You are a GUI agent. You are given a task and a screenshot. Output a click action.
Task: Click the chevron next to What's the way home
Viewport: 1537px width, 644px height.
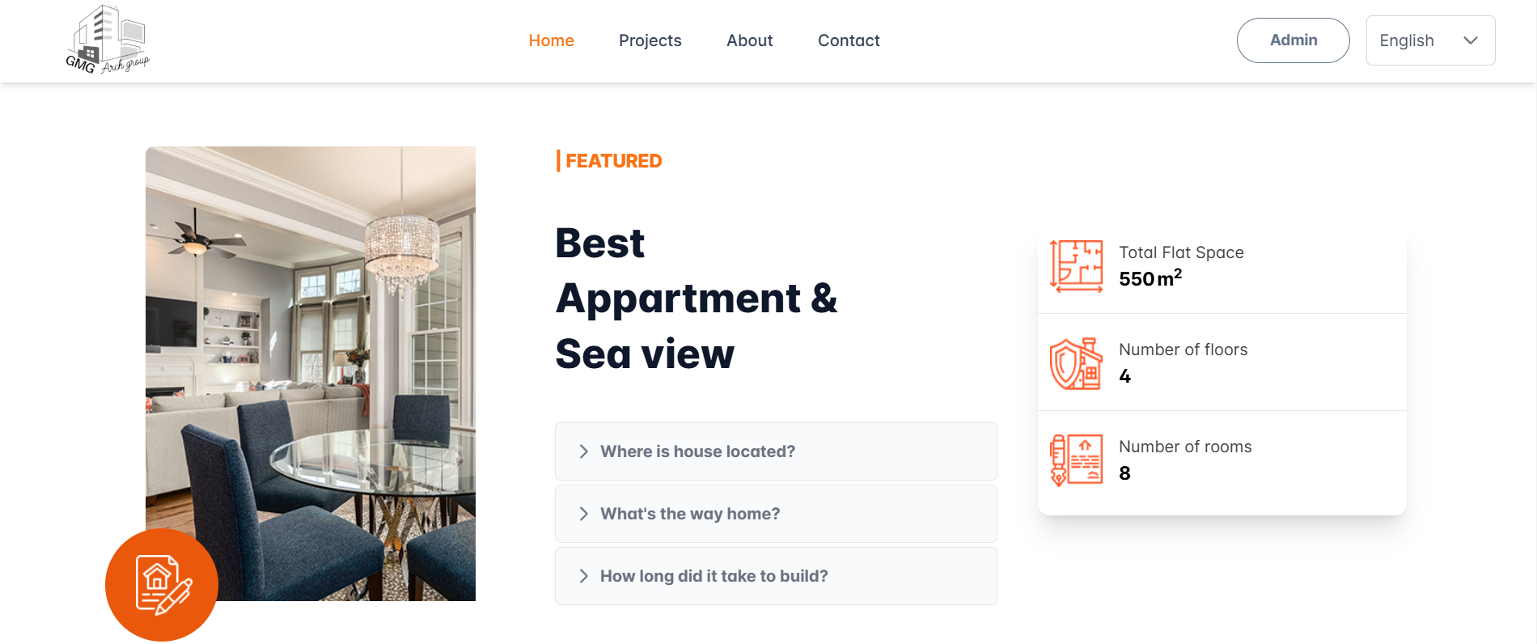(583, 514)
